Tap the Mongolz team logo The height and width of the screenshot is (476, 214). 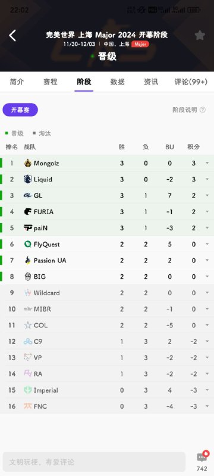pyautogui.click(x=28, y=163)
